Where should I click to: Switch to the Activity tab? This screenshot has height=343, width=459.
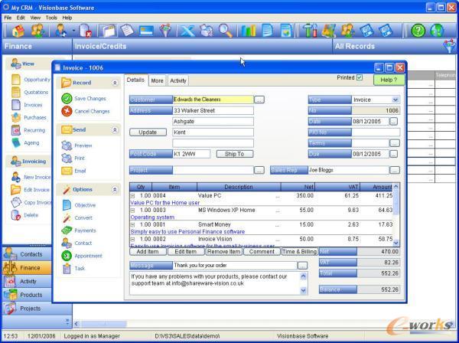click(178, 80)
